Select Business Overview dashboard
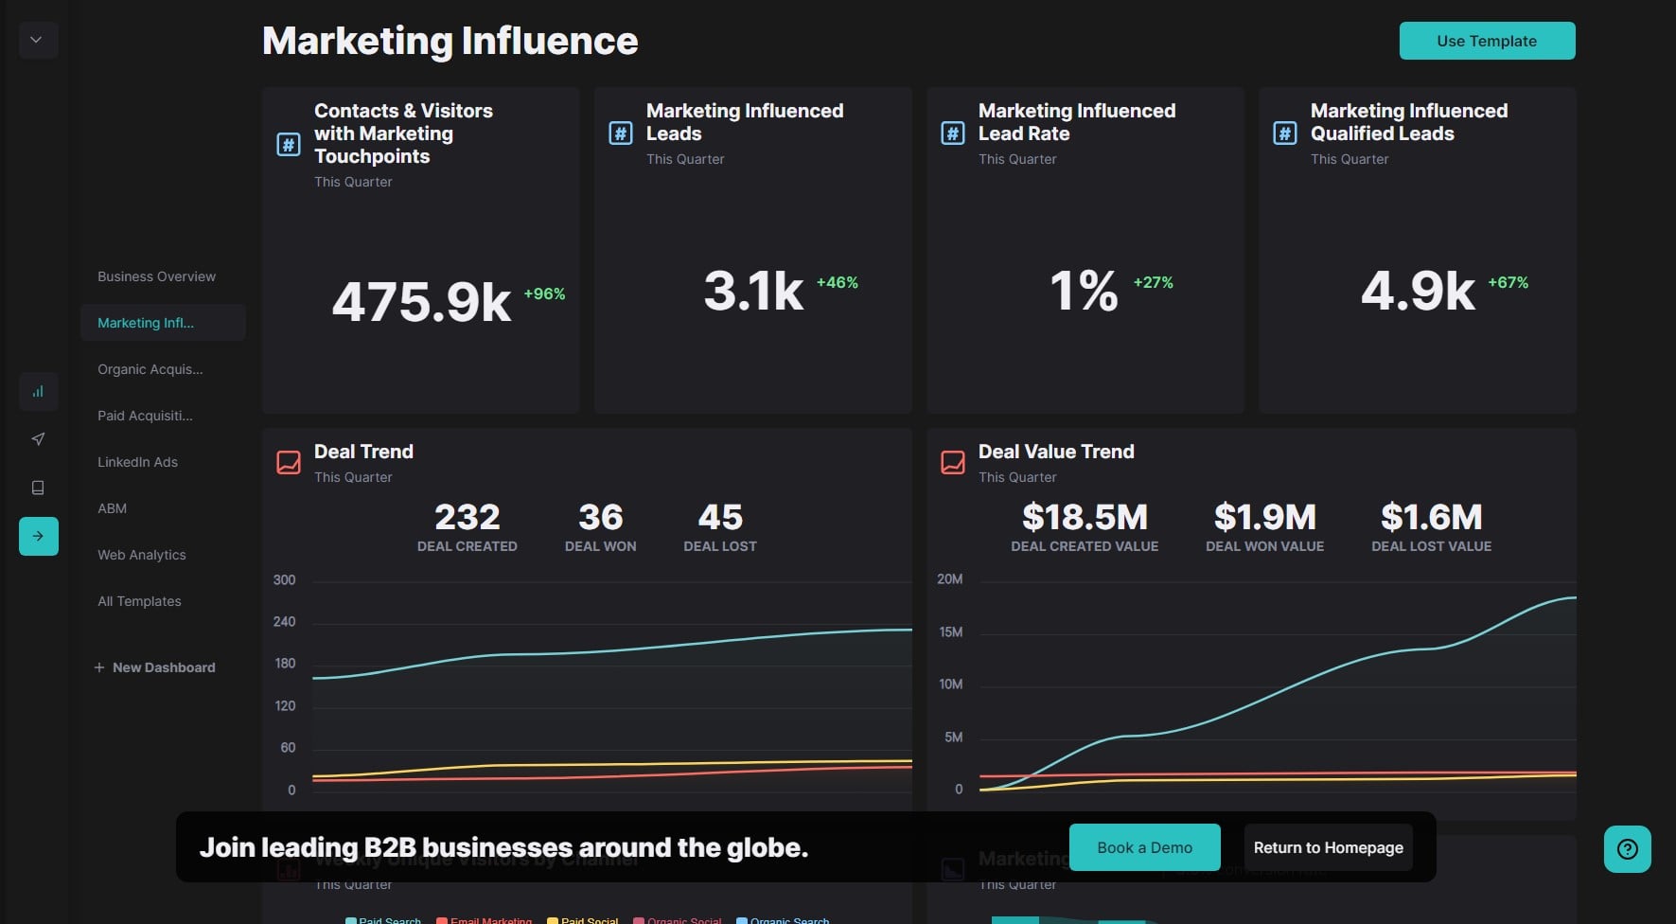 pos(156,276)
